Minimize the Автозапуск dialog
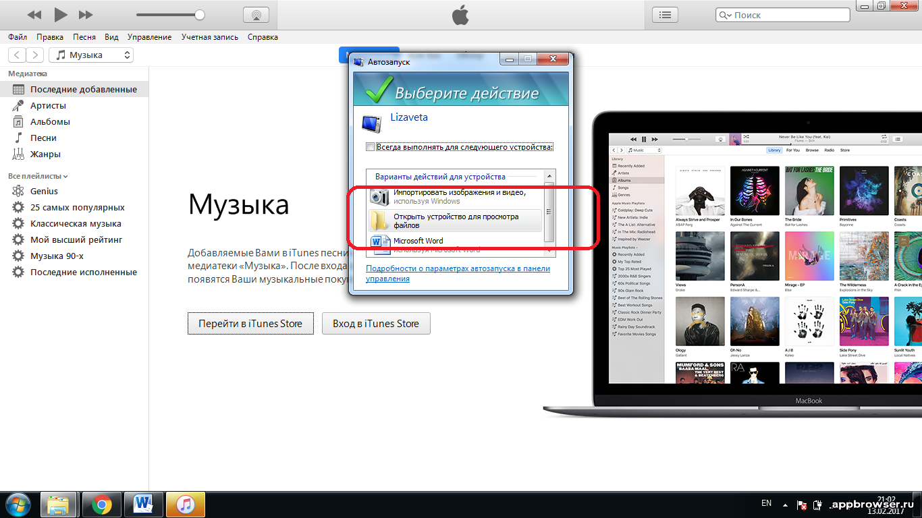 tap(510, 59)
